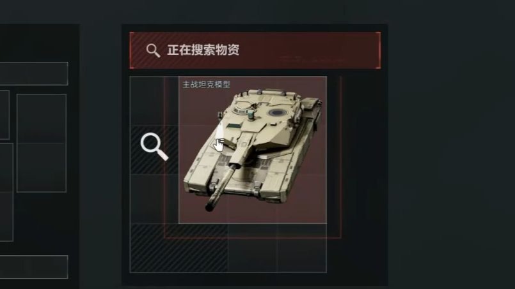The image size is (515, 289).
Task: Click the tank's gun barrel muzzle
Action: coord(210,207)
